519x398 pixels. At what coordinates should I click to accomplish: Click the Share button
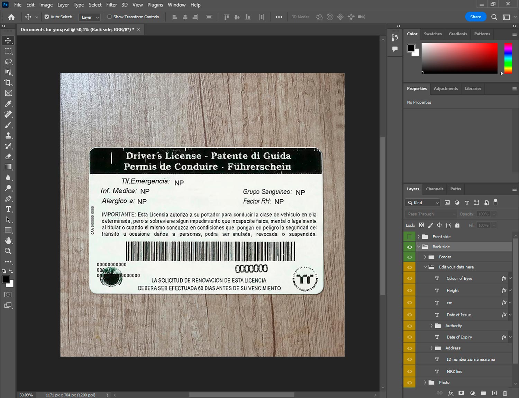[x=475, y=17]
